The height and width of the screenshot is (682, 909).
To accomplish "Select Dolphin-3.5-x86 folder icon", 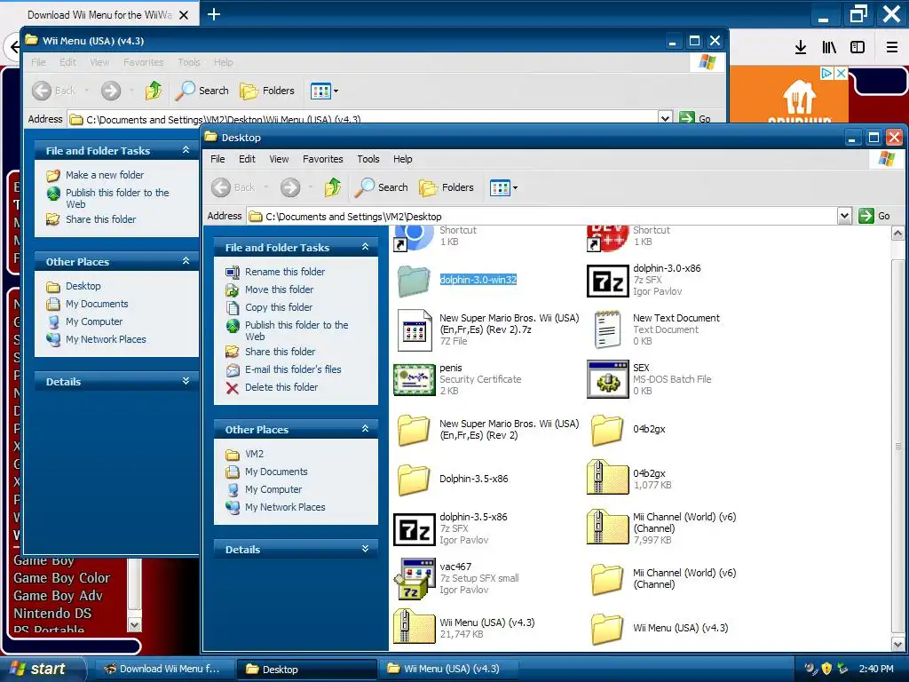I will tap(414, 479).
